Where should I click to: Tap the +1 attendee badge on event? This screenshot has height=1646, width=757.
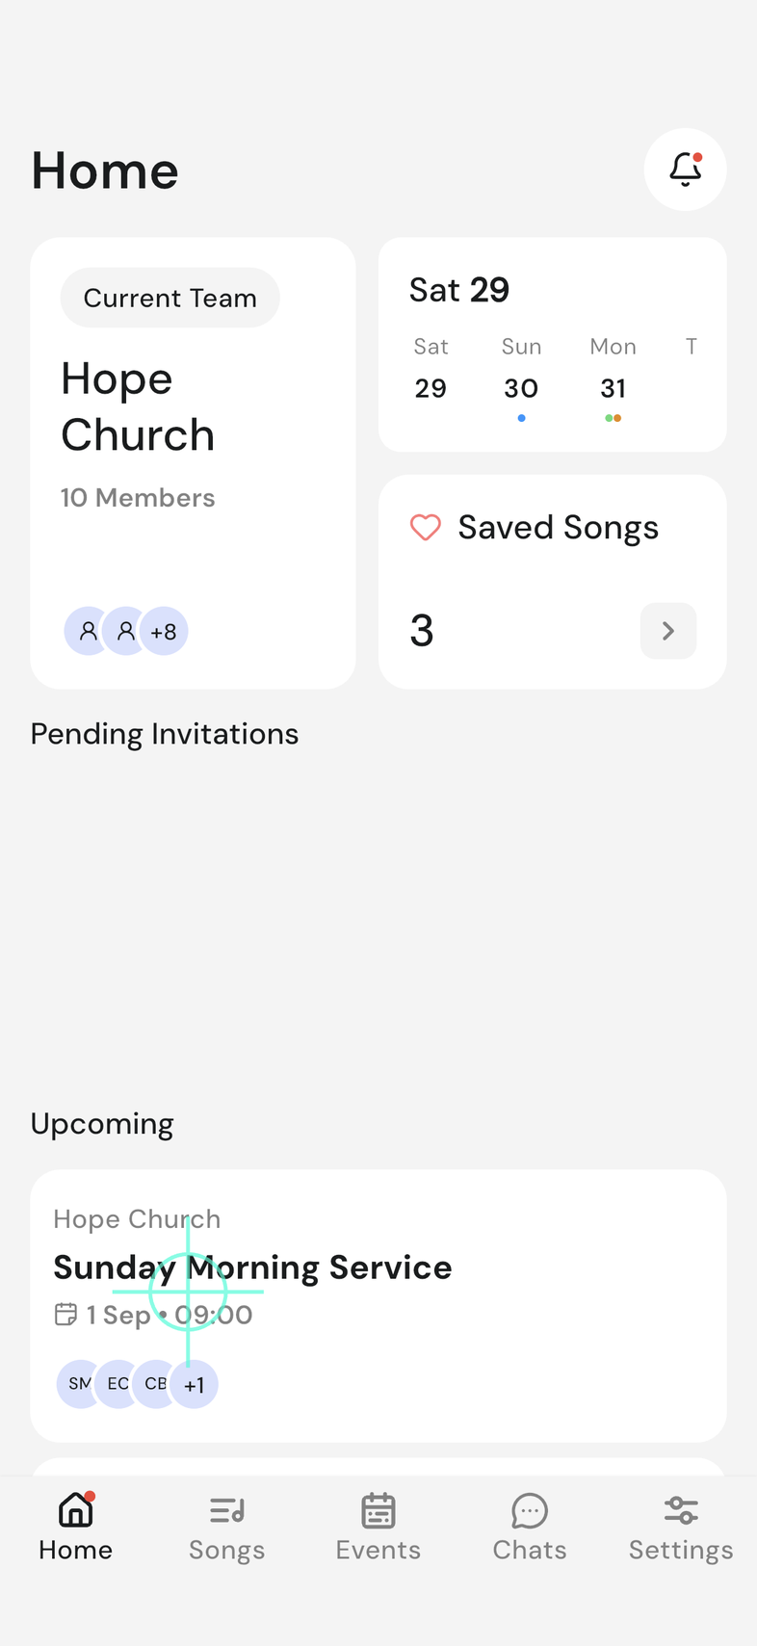195,1385
